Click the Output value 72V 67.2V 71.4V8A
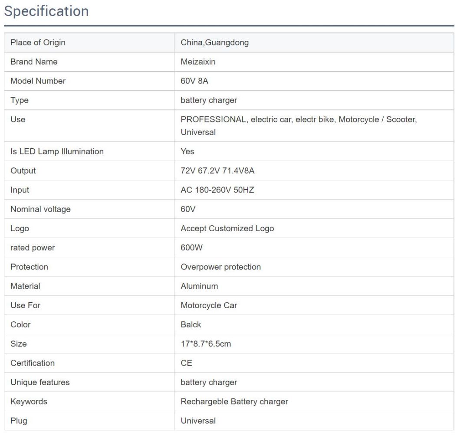 pyautogui.click(x=217, y=171)
